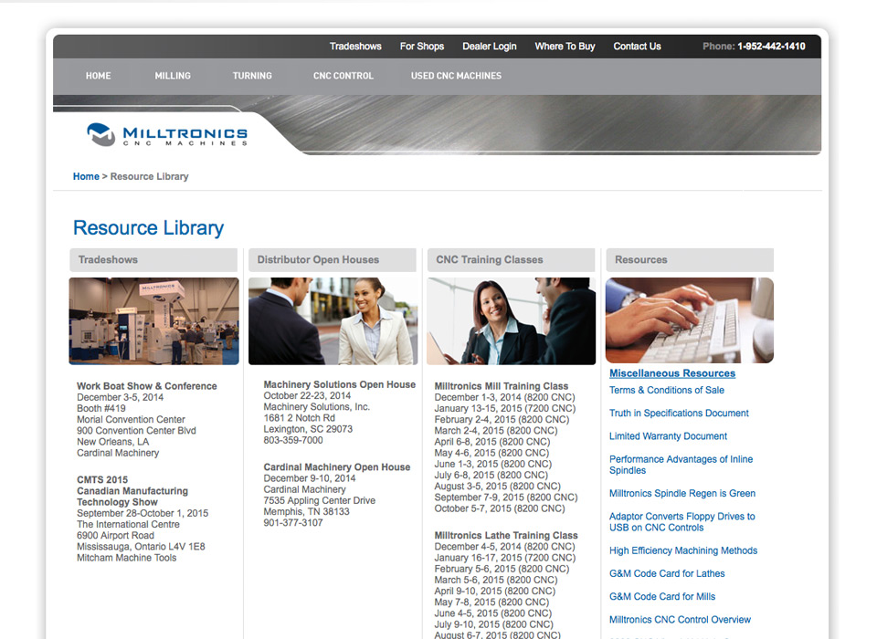This screenshot has height=639, width=877.
Task: Click January 13-15, 2015 (7200 CNC) date
Action: click(505, 409)
